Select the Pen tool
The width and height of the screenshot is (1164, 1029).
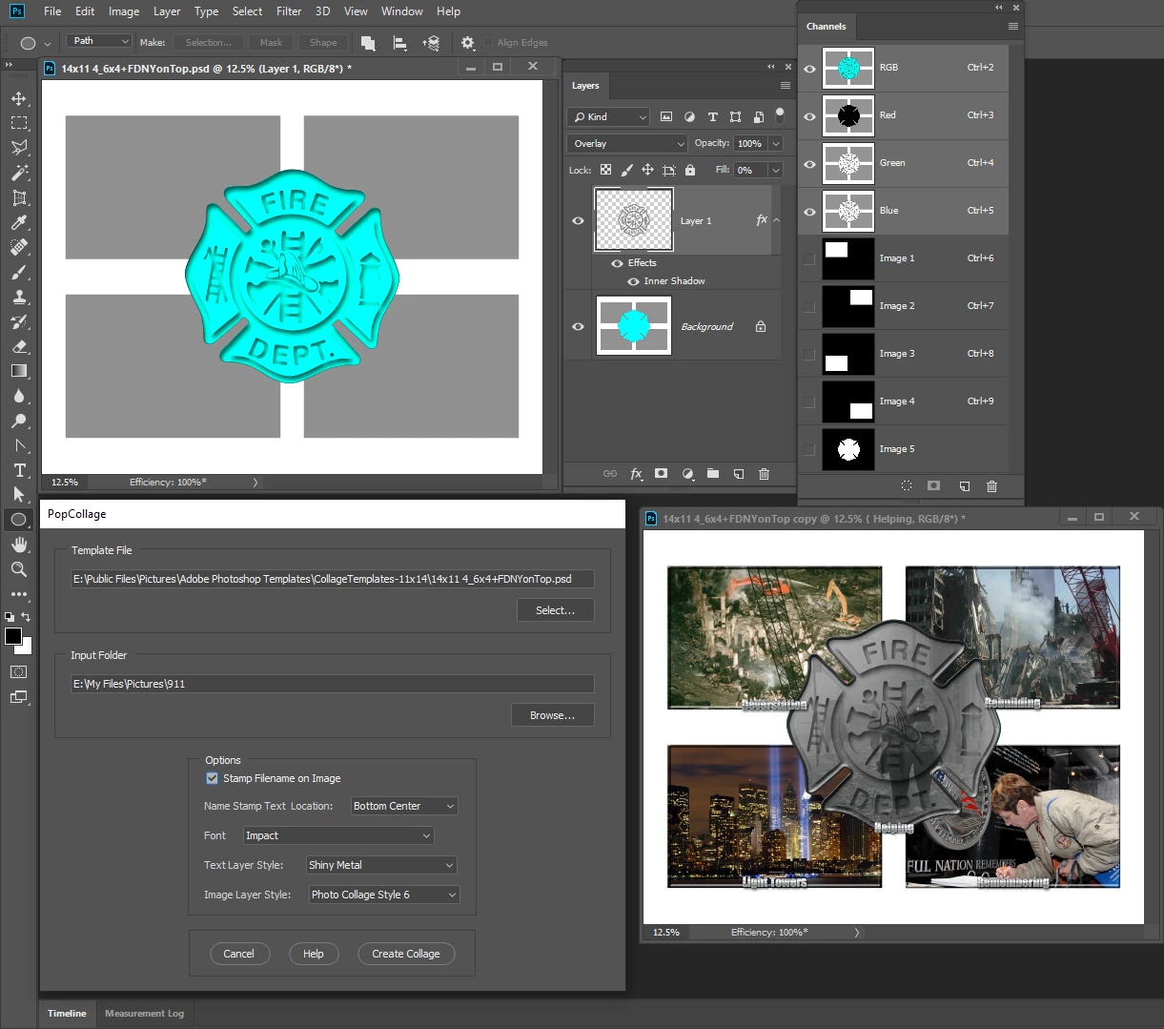point(18,445)
